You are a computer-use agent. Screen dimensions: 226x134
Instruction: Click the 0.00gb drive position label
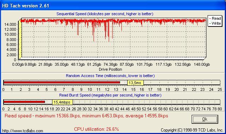[x=18, y=64]
